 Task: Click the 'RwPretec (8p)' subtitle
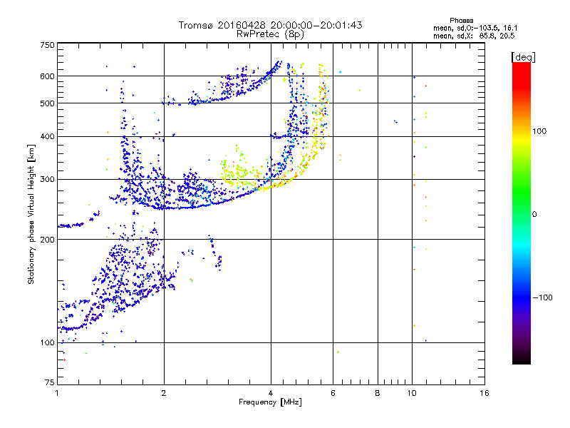pos(270,34)
